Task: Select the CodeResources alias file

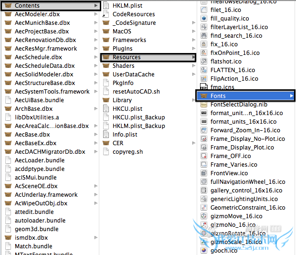Action: [134, 14]
